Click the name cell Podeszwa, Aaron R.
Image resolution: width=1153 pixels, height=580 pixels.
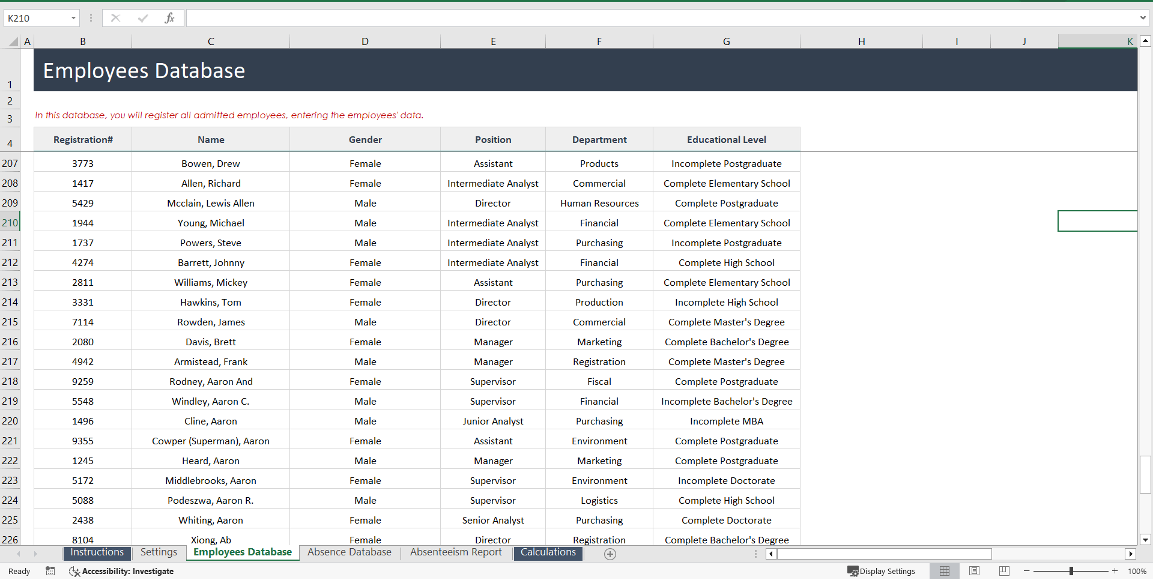[x=211, y=500]
